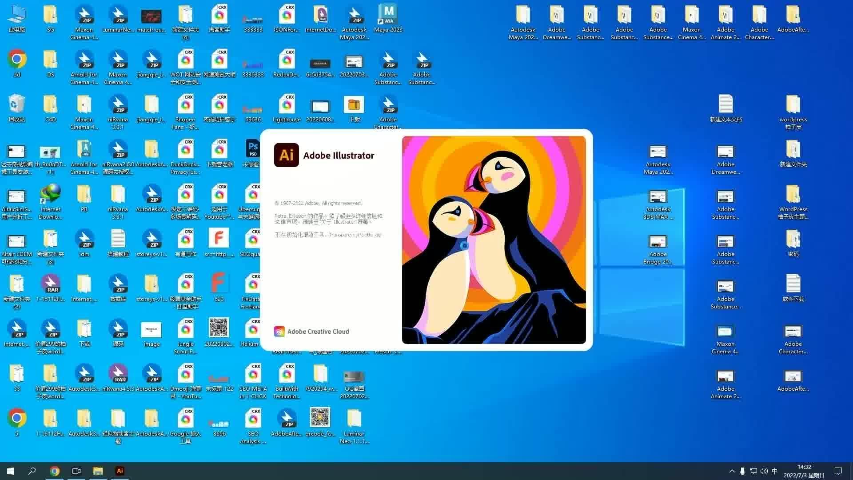853x480 pixels.
Task: Click the Windows Start button
Action: coord(11,471)
